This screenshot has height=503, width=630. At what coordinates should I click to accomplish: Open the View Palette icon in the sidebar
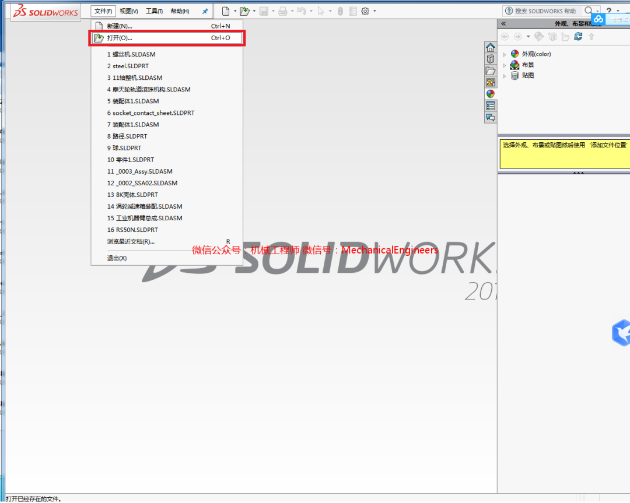pos(490,82)
